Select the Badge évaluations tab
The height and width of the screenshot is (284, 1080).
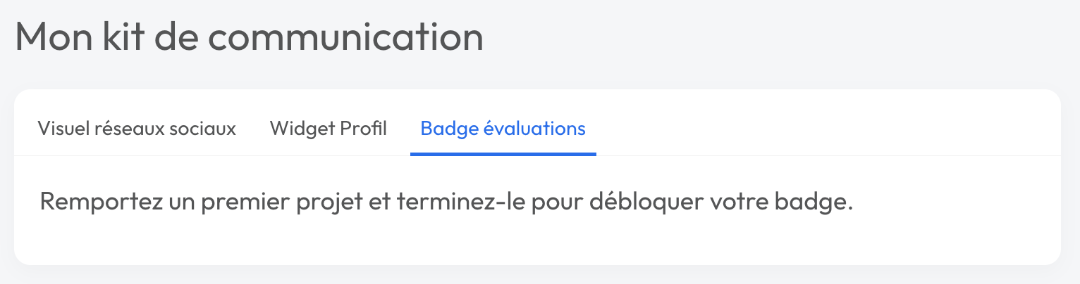pos(503,129)
